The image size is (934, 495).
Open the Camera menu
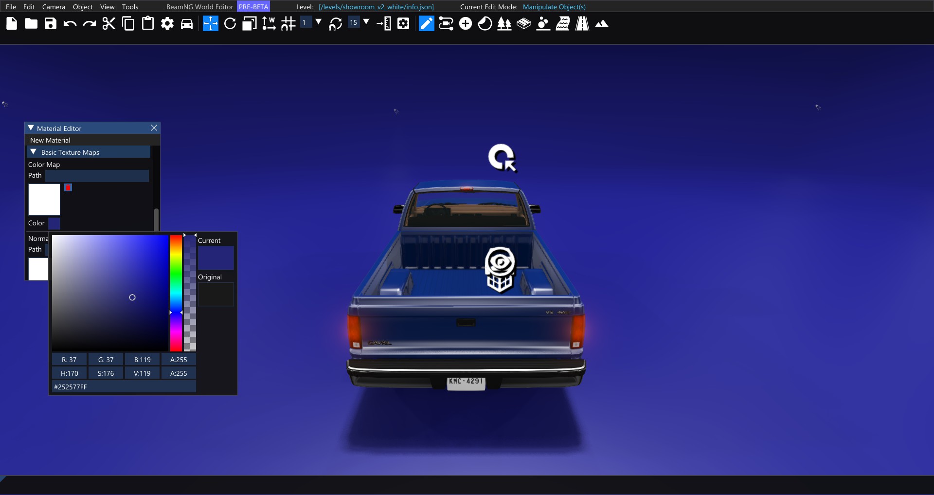(x=54, y=7)
